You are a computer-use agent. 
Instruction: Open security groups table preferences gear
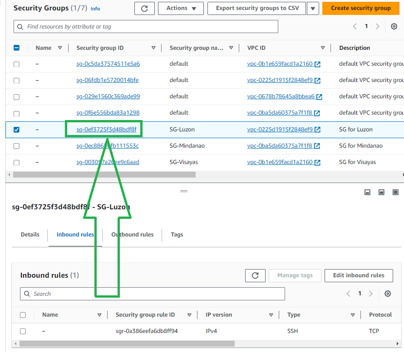(394, 26)
